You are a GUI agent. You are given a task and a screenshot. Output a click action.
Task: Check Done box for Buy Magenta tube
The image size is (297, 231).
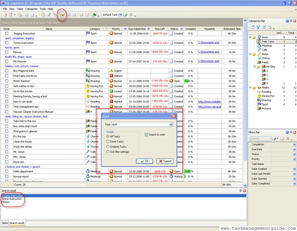pyautogui.click(x=7, y=71)
